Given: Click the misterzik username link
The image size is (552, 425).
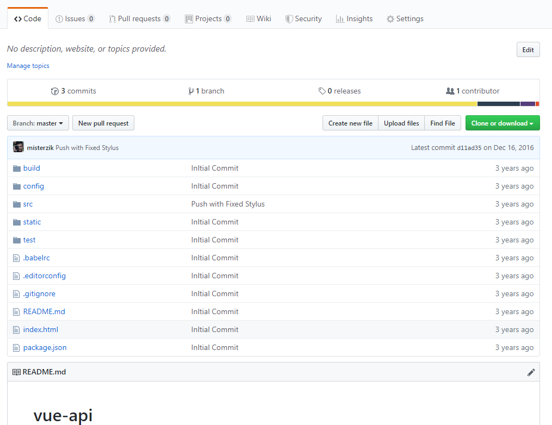Looking at the screenshot, I should (x=40, y=148).
